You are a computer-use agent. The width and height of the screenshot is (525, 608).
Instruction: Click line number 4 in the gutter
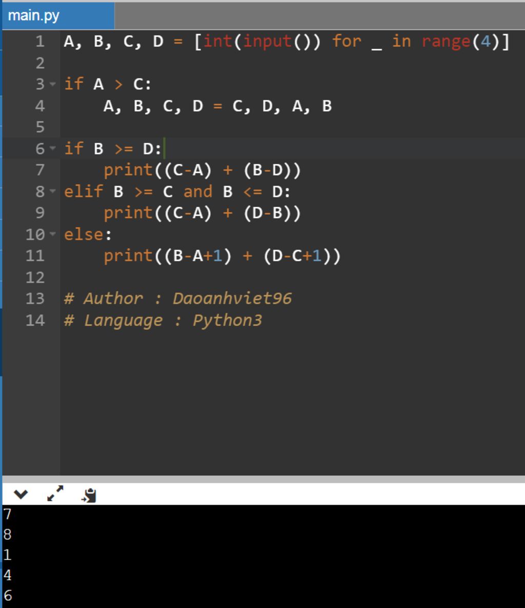tap(40, 106)
